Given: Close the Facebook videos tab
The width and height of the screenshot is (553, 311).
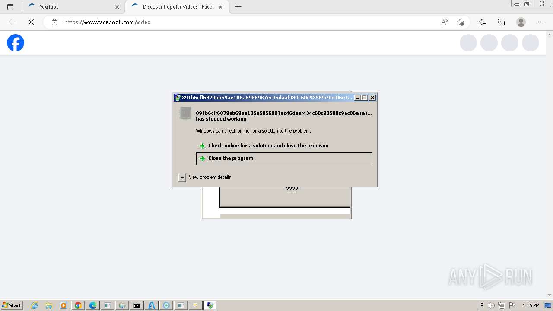Looking at the screenshot, I should (221, 7).
